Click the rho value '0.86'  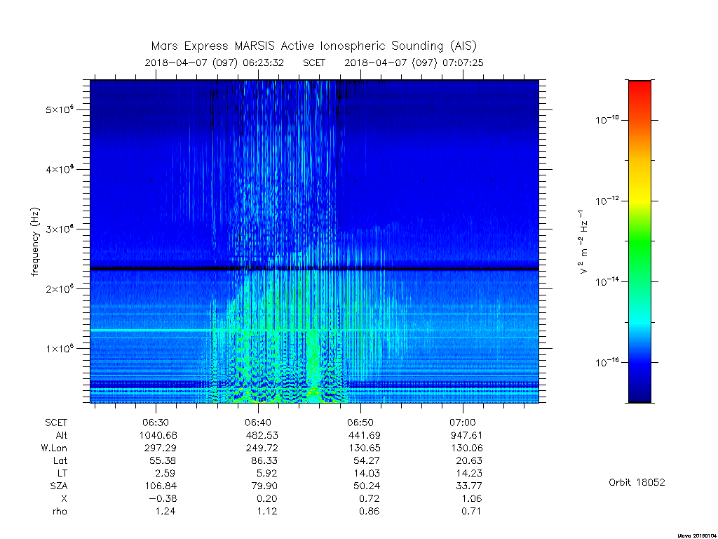tap(370, 512)
